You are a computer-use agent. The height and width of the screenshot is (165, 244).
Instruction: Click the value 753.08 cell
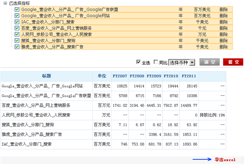[x=137, y=144]
